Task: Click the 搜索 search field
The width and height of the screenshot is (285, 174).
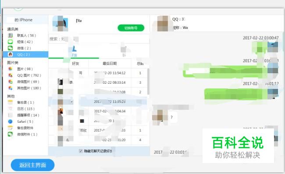Action: coord(99,39)
